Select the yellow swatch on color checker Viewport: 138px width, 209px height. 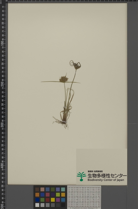click(x=53, y=200)
